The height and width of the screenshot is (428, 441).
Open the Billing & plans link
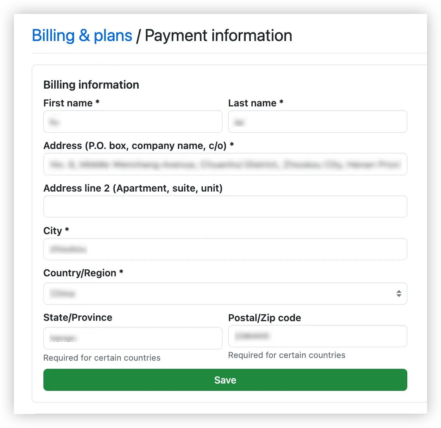click(82, 36)
